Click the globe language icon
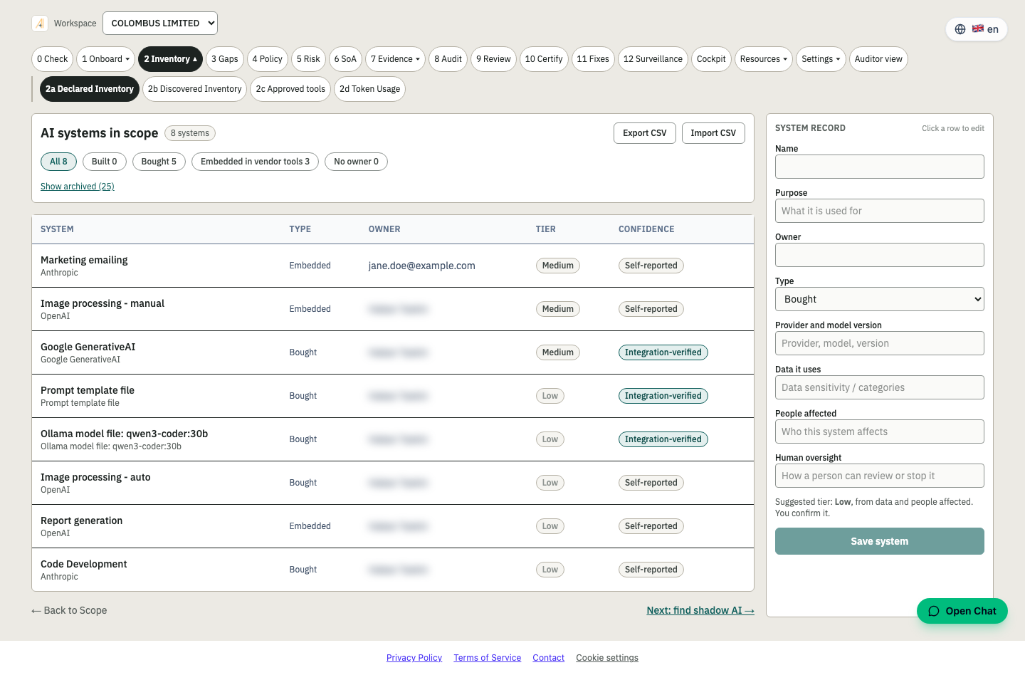This screenshot has height=675, width=1025. 960,29
